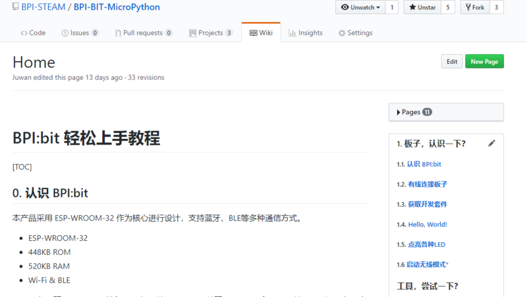This screenshot has width=527, height=297.
Task: Click the sidebar heading 板子，认识一下?
Action: 431,144
